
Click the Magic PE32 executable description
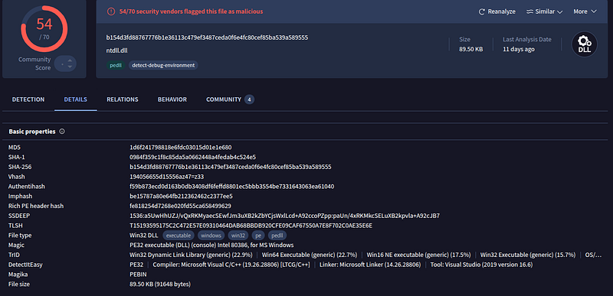(211, 245)
